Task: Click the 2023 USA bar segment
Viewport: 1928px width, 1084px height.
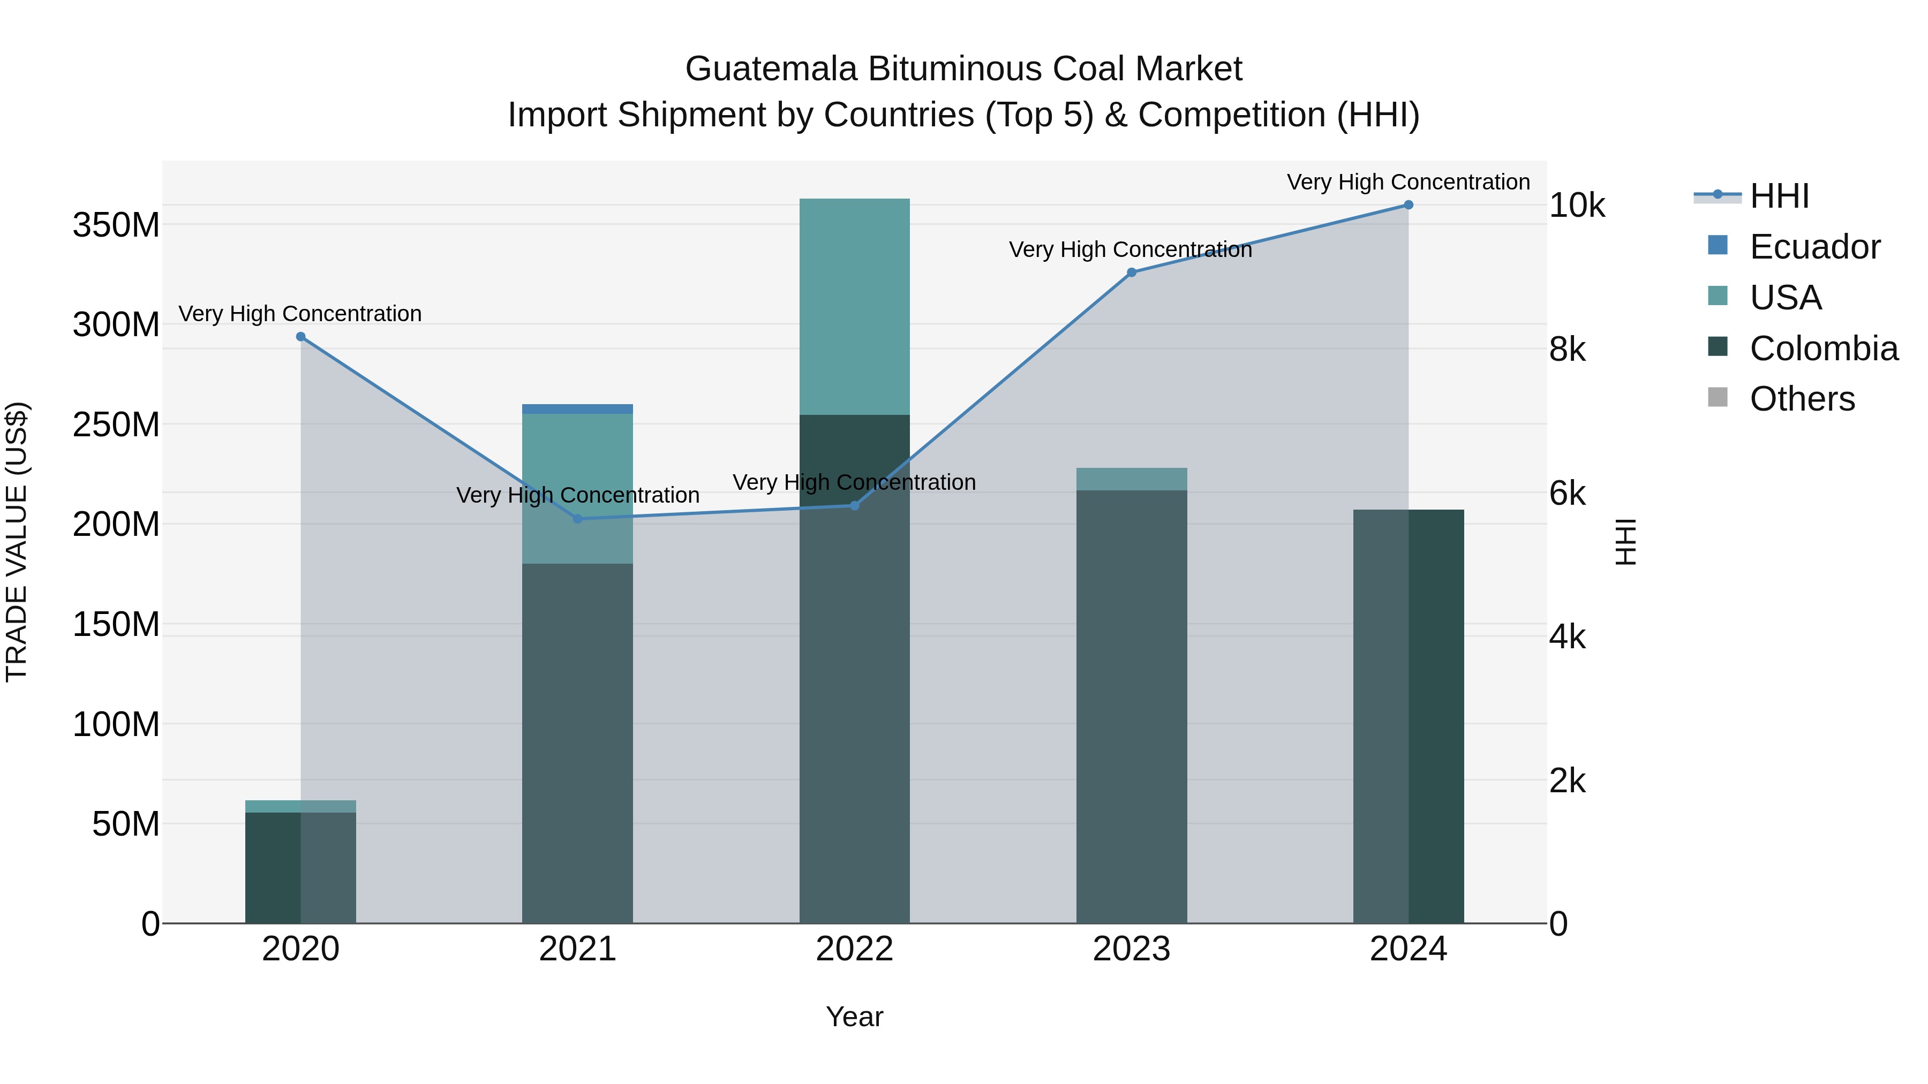Action: (1132, 480)
